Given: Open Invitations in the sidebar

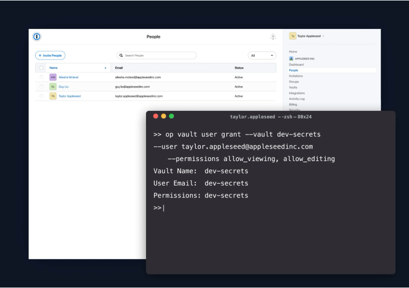Looking at the screenshot, I should click(x=296, y=76).
